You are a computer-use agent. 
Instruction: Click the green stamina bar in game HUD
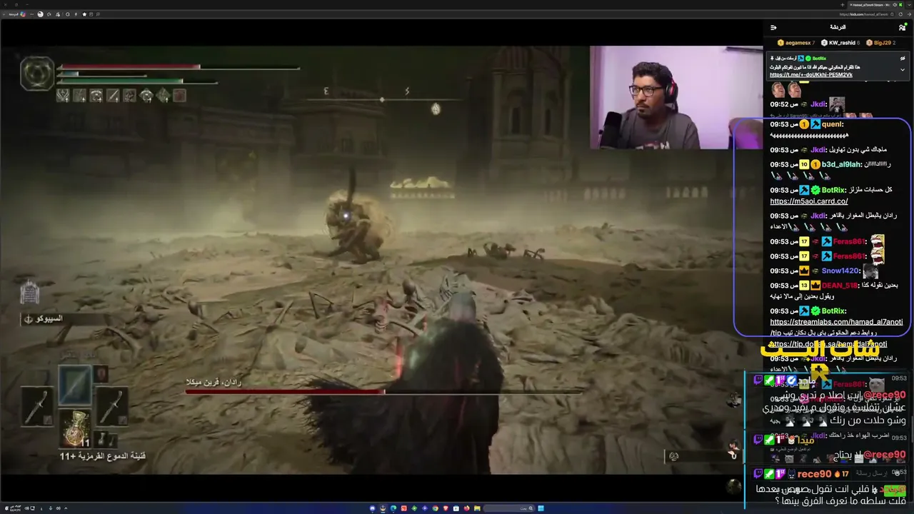[138, 82]
